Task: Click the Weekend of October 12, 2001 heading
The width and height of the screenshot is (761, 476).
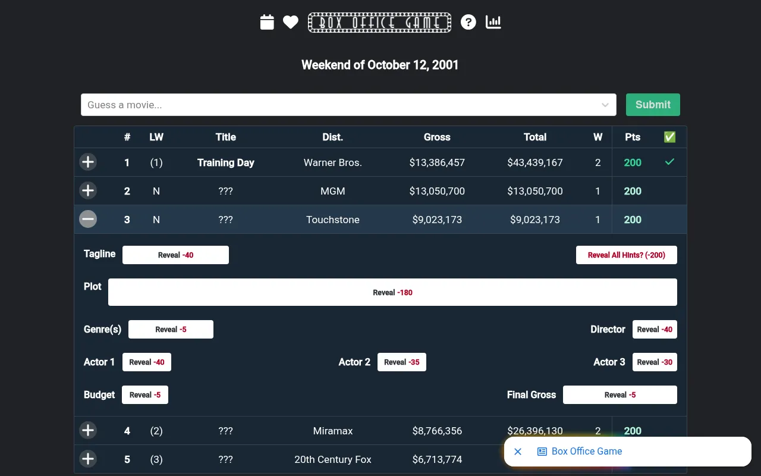Action: pos(380,65)
